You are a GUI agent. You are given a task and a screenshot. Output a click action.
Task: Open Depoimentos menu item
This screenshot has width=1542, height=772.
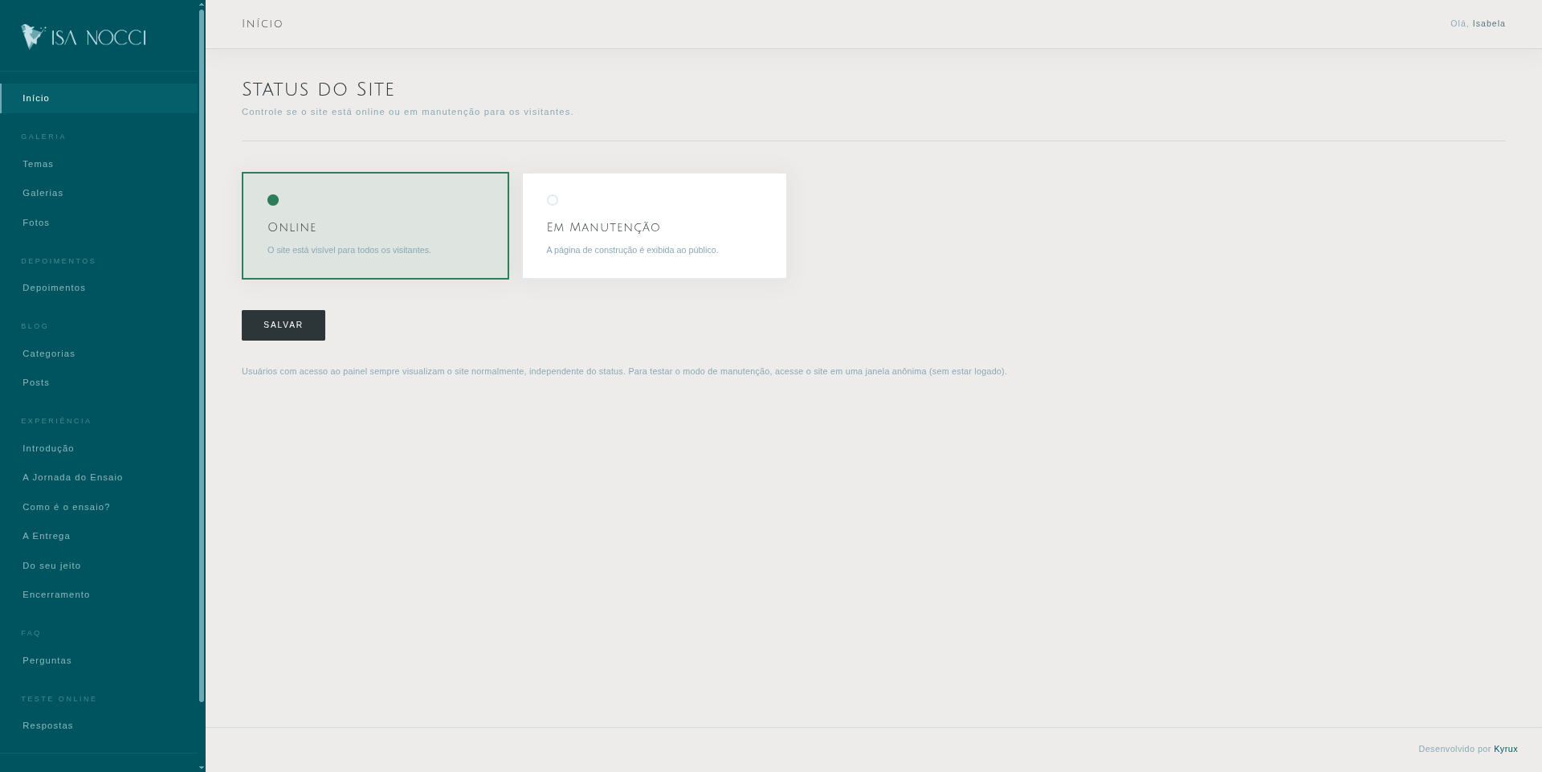point(99,288)
